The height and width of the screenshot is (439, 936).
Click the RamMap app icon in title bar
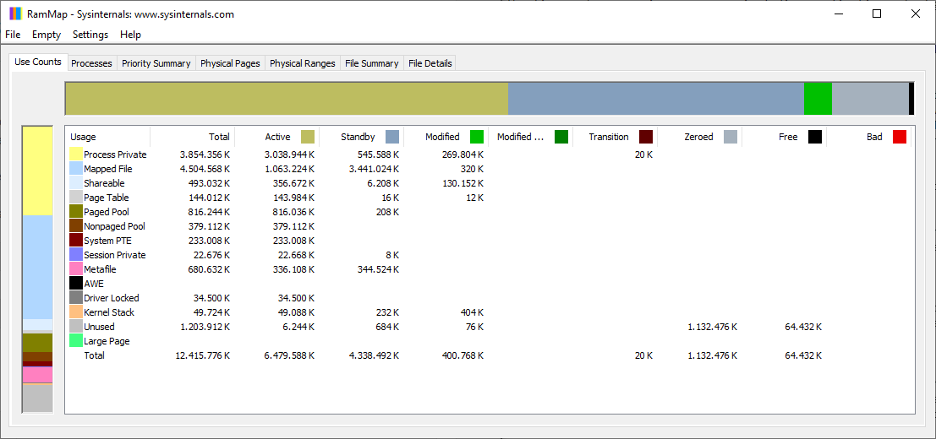(x=15, y=14)
